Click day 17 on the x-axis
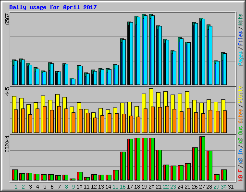 [130, 187]
